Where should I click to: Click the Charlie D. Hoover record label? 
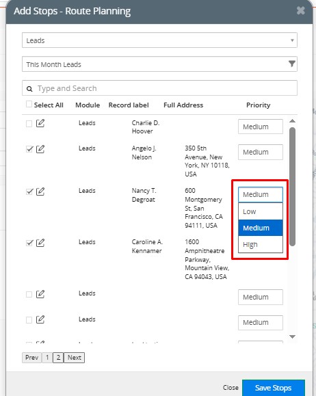(146, 127)
